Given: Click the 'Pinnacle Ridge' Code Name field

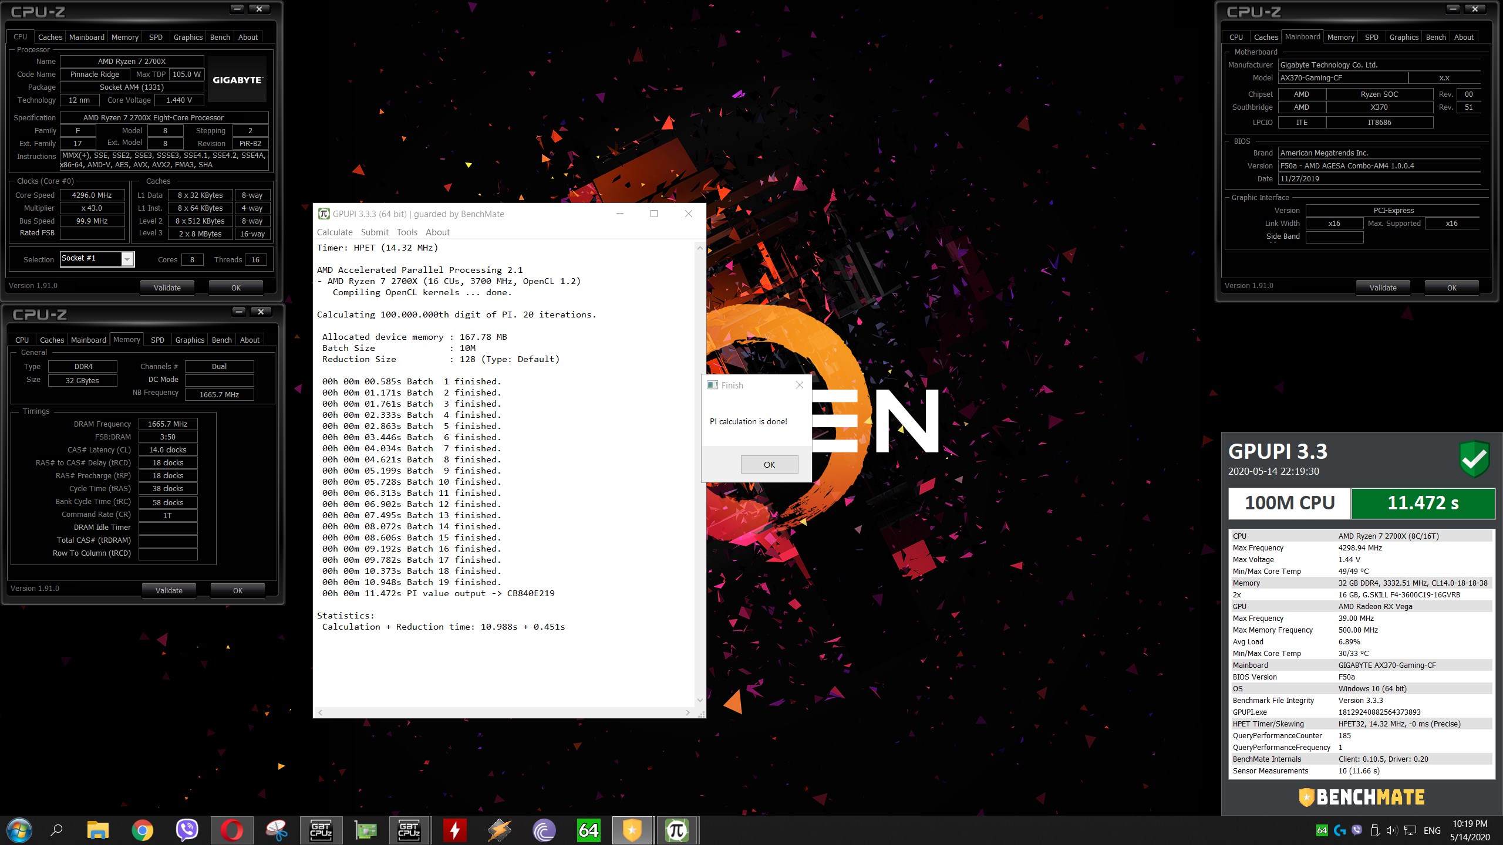Looking at the screenshot, I should pyautogui.click(x=95, y=74).
